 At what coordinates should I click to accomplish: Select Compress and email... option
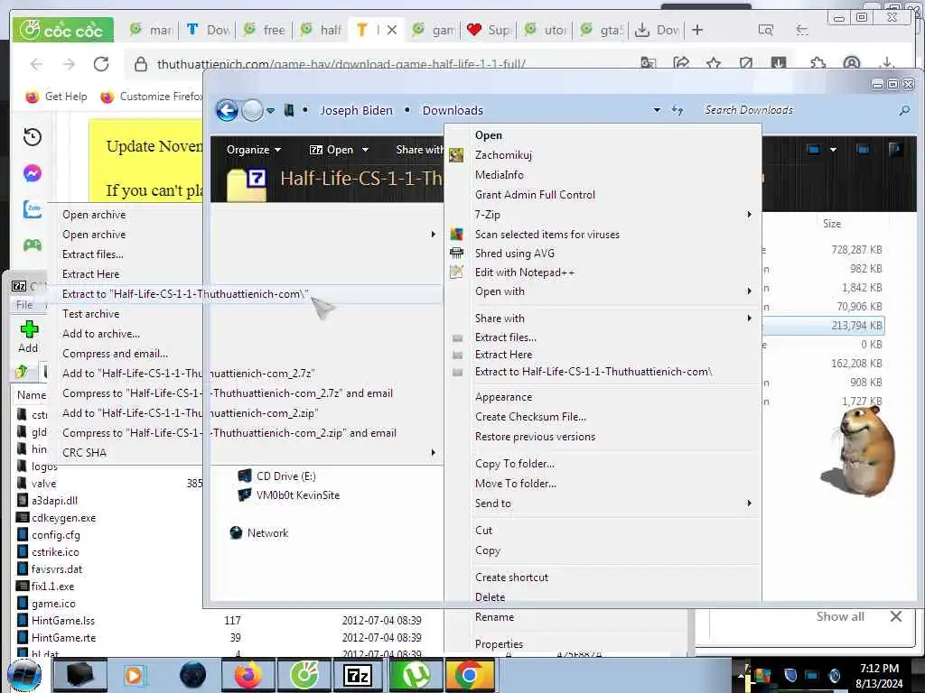(115, 354)
